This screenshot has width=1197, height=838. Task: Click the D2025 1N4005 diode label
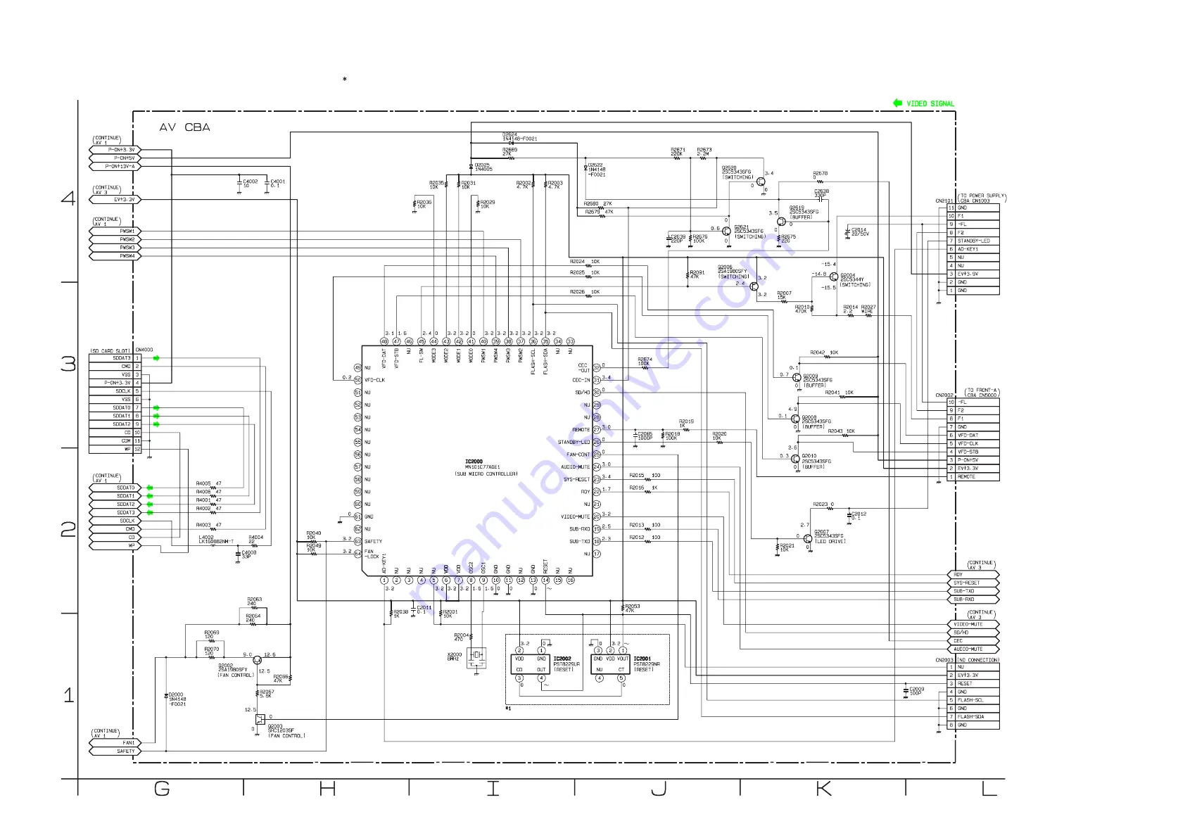point(483,167)
